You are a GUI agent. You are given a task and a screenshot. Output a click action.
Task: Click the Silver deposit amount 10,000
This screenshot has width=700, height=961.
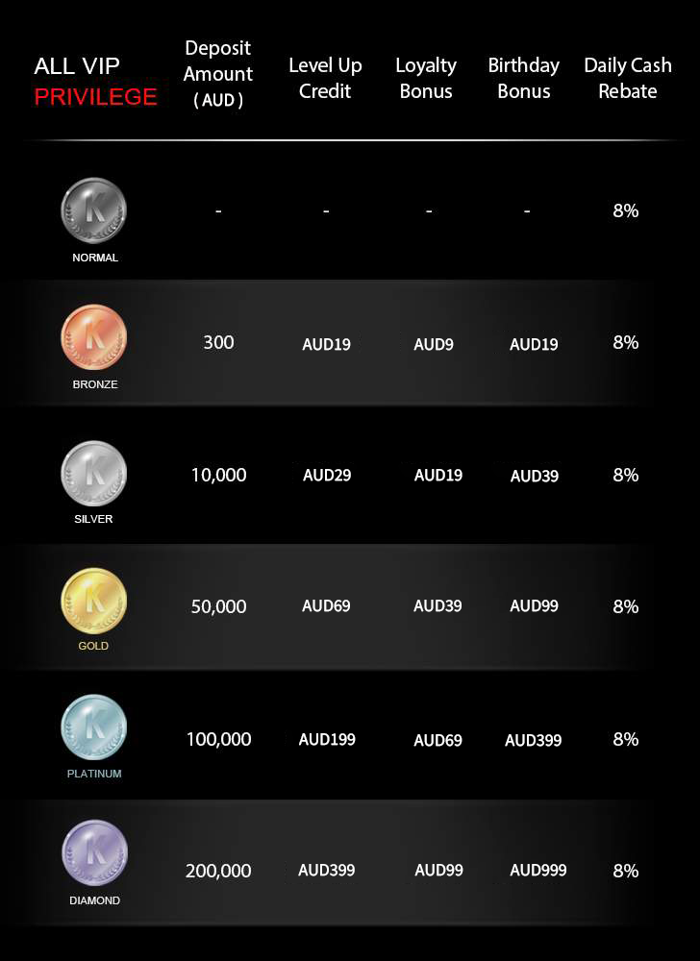218,475
